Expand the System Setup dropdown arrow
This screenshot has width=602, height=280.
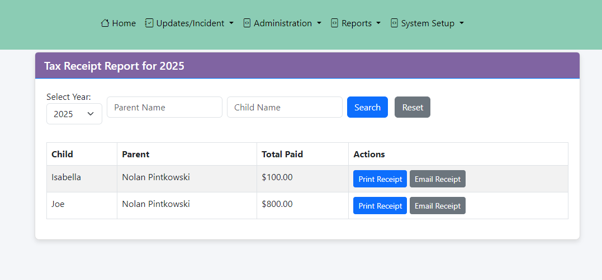click(462, 23)
